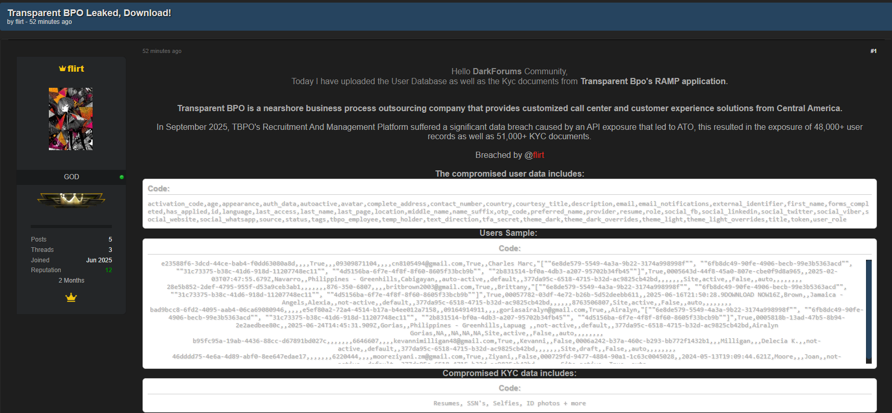
Task: Click the Reputation value 12
Action: (x=109, y=270)
